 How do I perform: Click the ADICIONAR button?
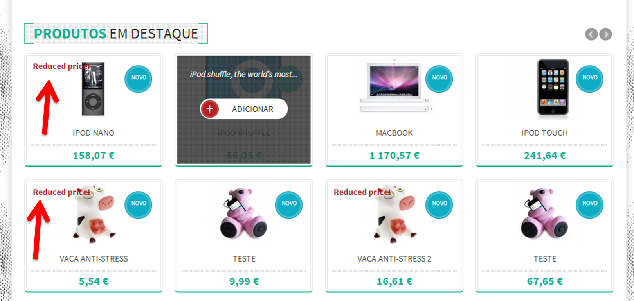click(244, 109)
